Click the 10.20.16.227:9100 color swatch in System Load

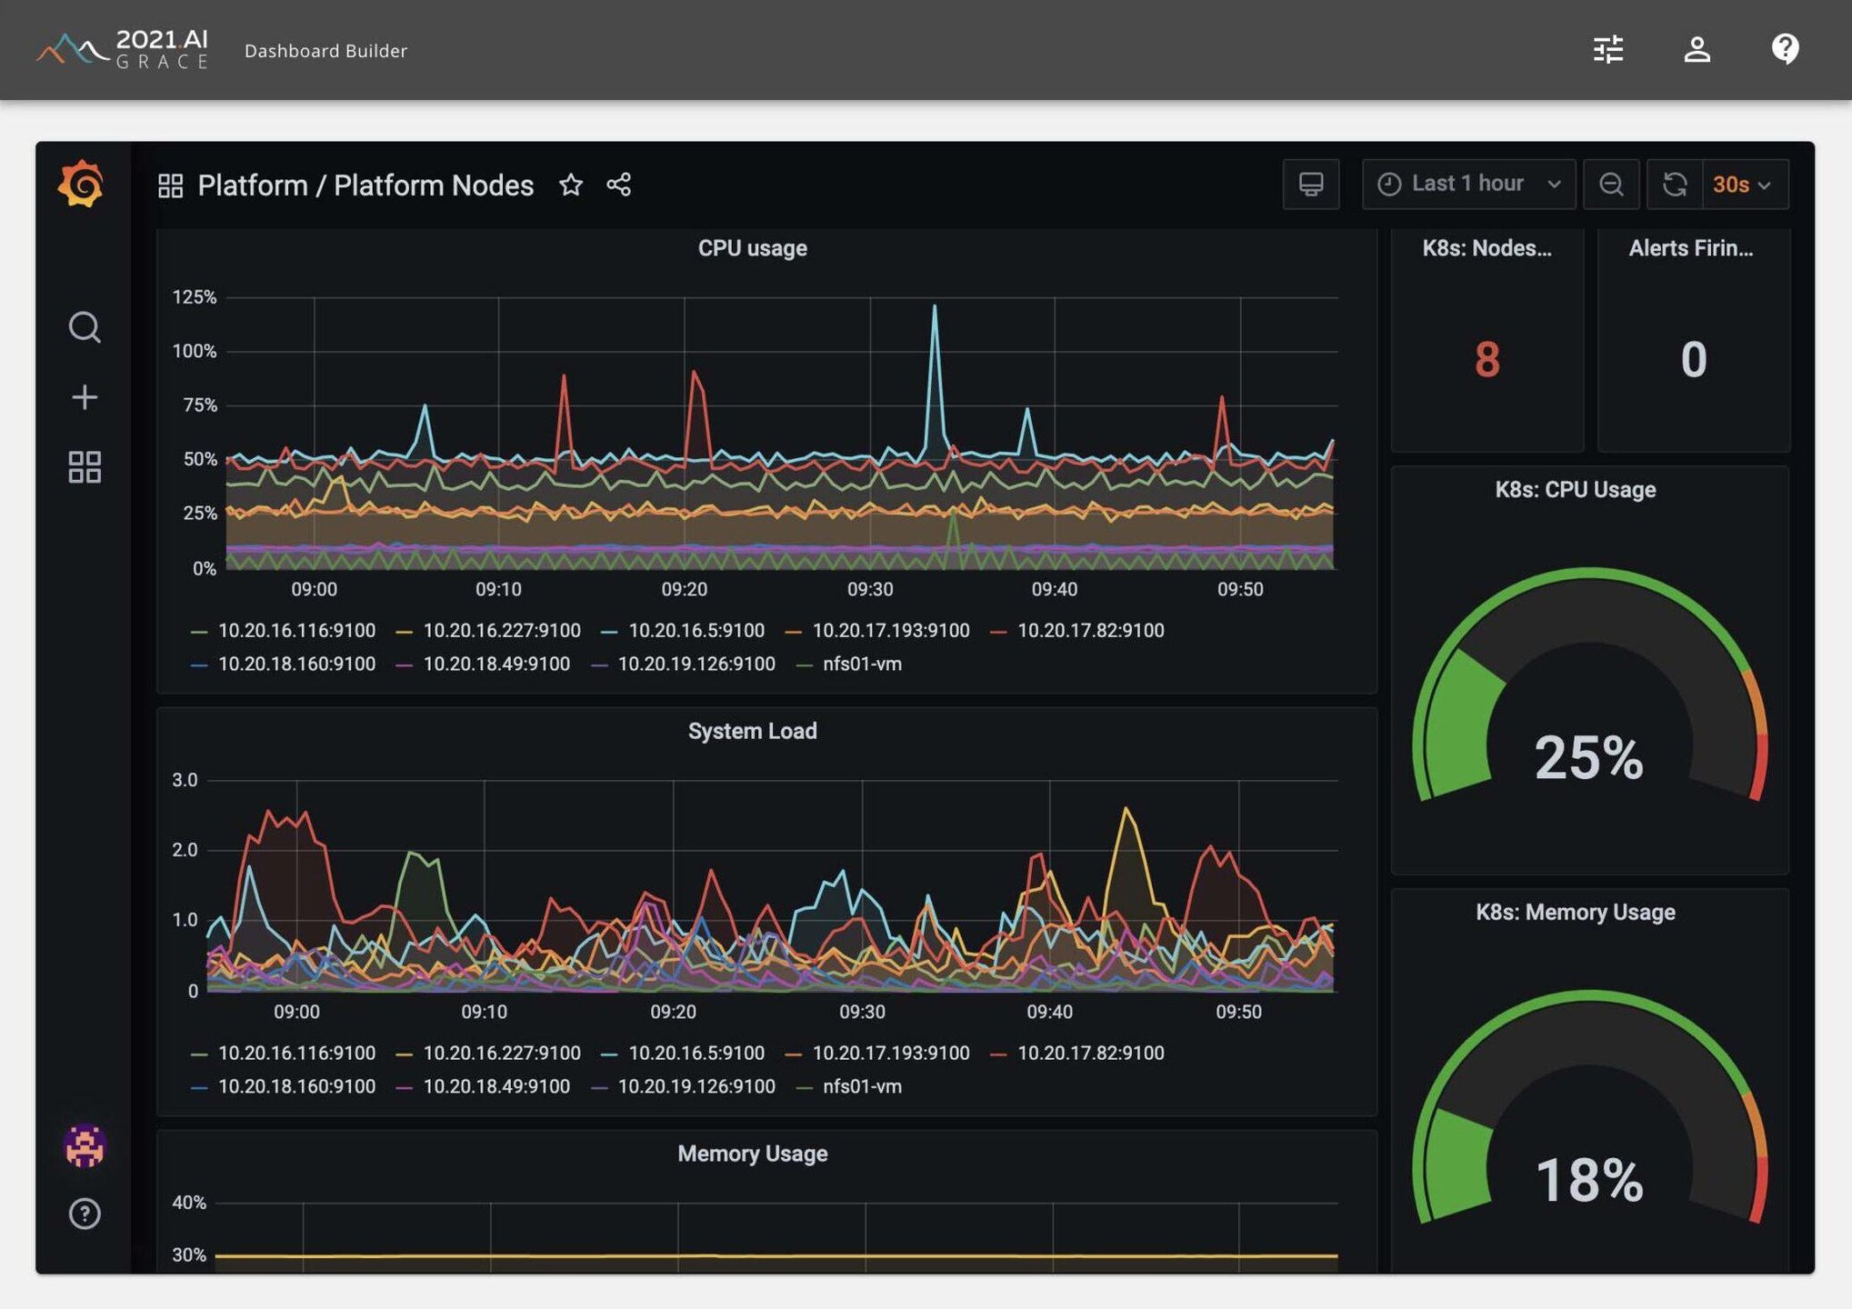405,1054
